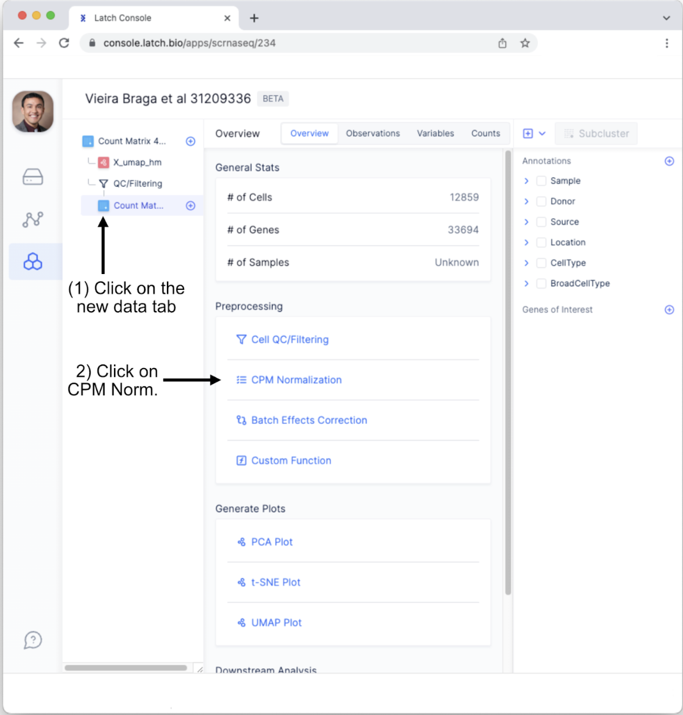
Task: Select the QC/Filtering tree item
Action: 138,183
